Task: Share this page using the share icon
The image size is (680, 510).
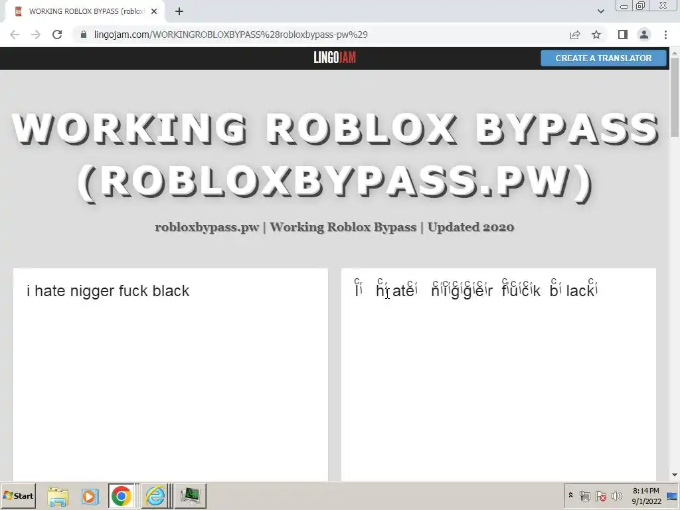Action: tap(575, 35)
